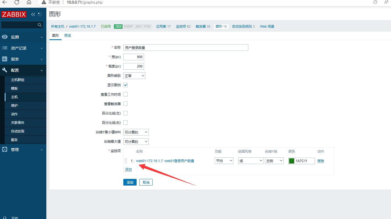Click the 管理 gear icon
Screen dimensions: 391x219
click(5, 150)
